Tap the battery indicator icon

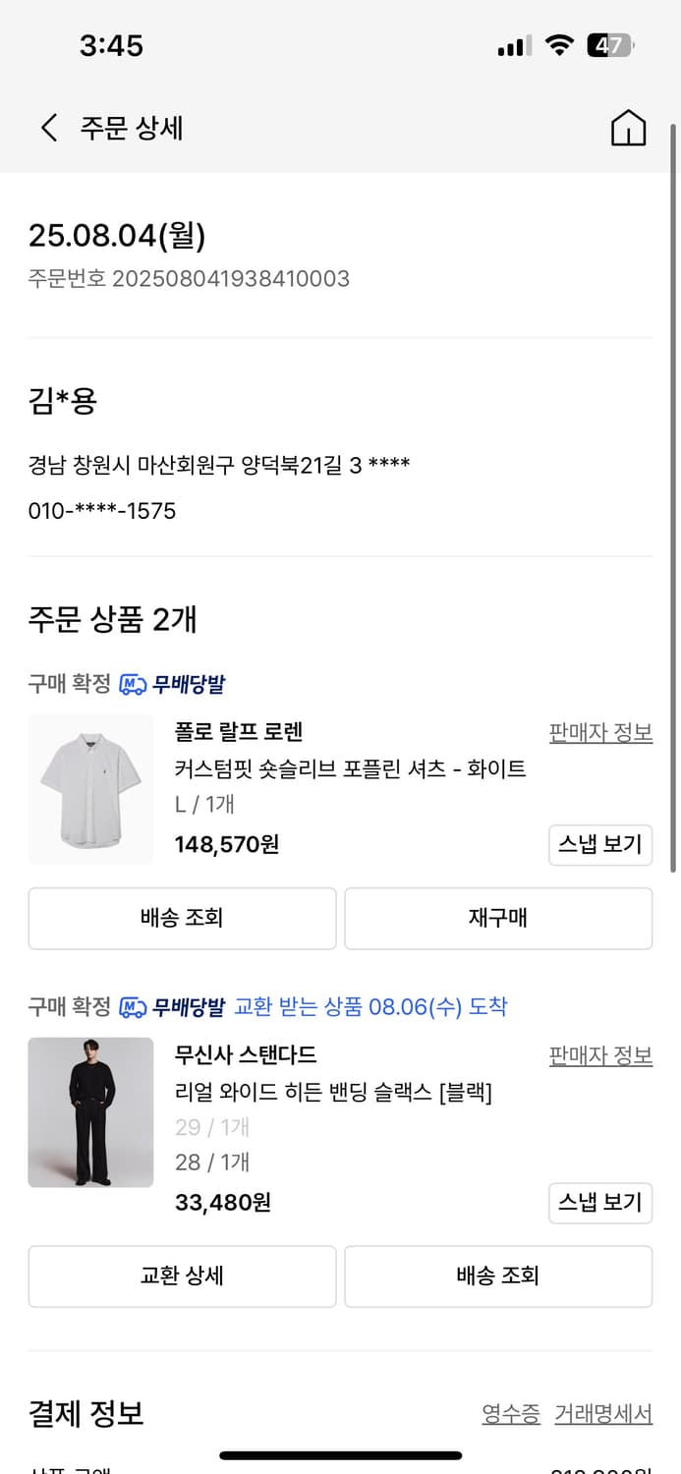pos(610,45)
